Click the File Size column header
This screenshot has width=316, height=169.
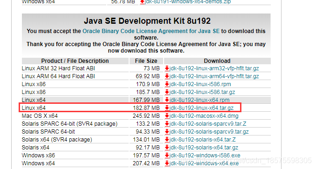tap(146, 61)
